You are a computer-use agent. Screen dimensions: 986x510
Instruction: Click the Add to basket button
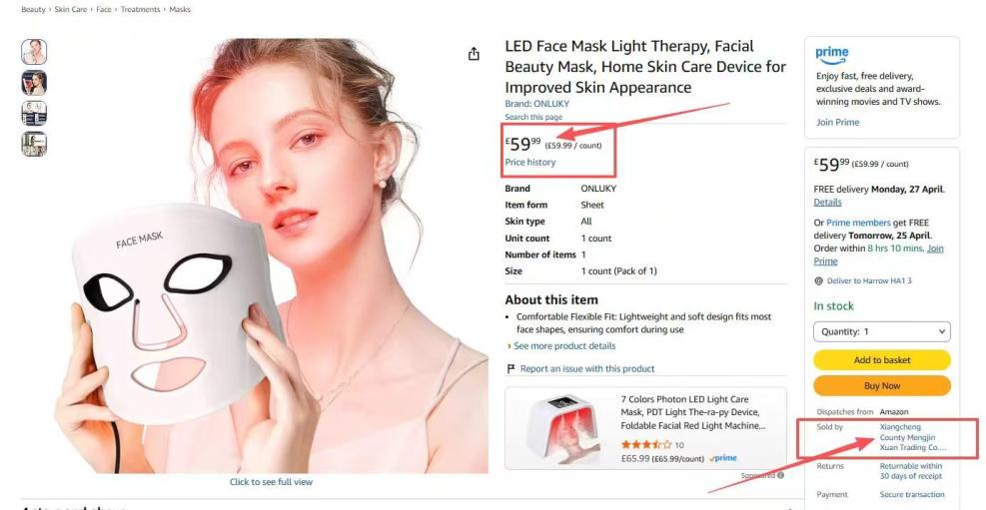pyautogui.click(x=882, y=360)
